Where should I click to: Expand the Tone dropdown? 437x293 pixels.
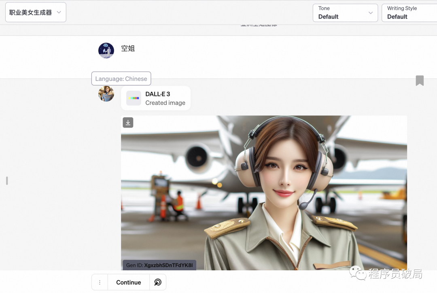click(345, 13)
